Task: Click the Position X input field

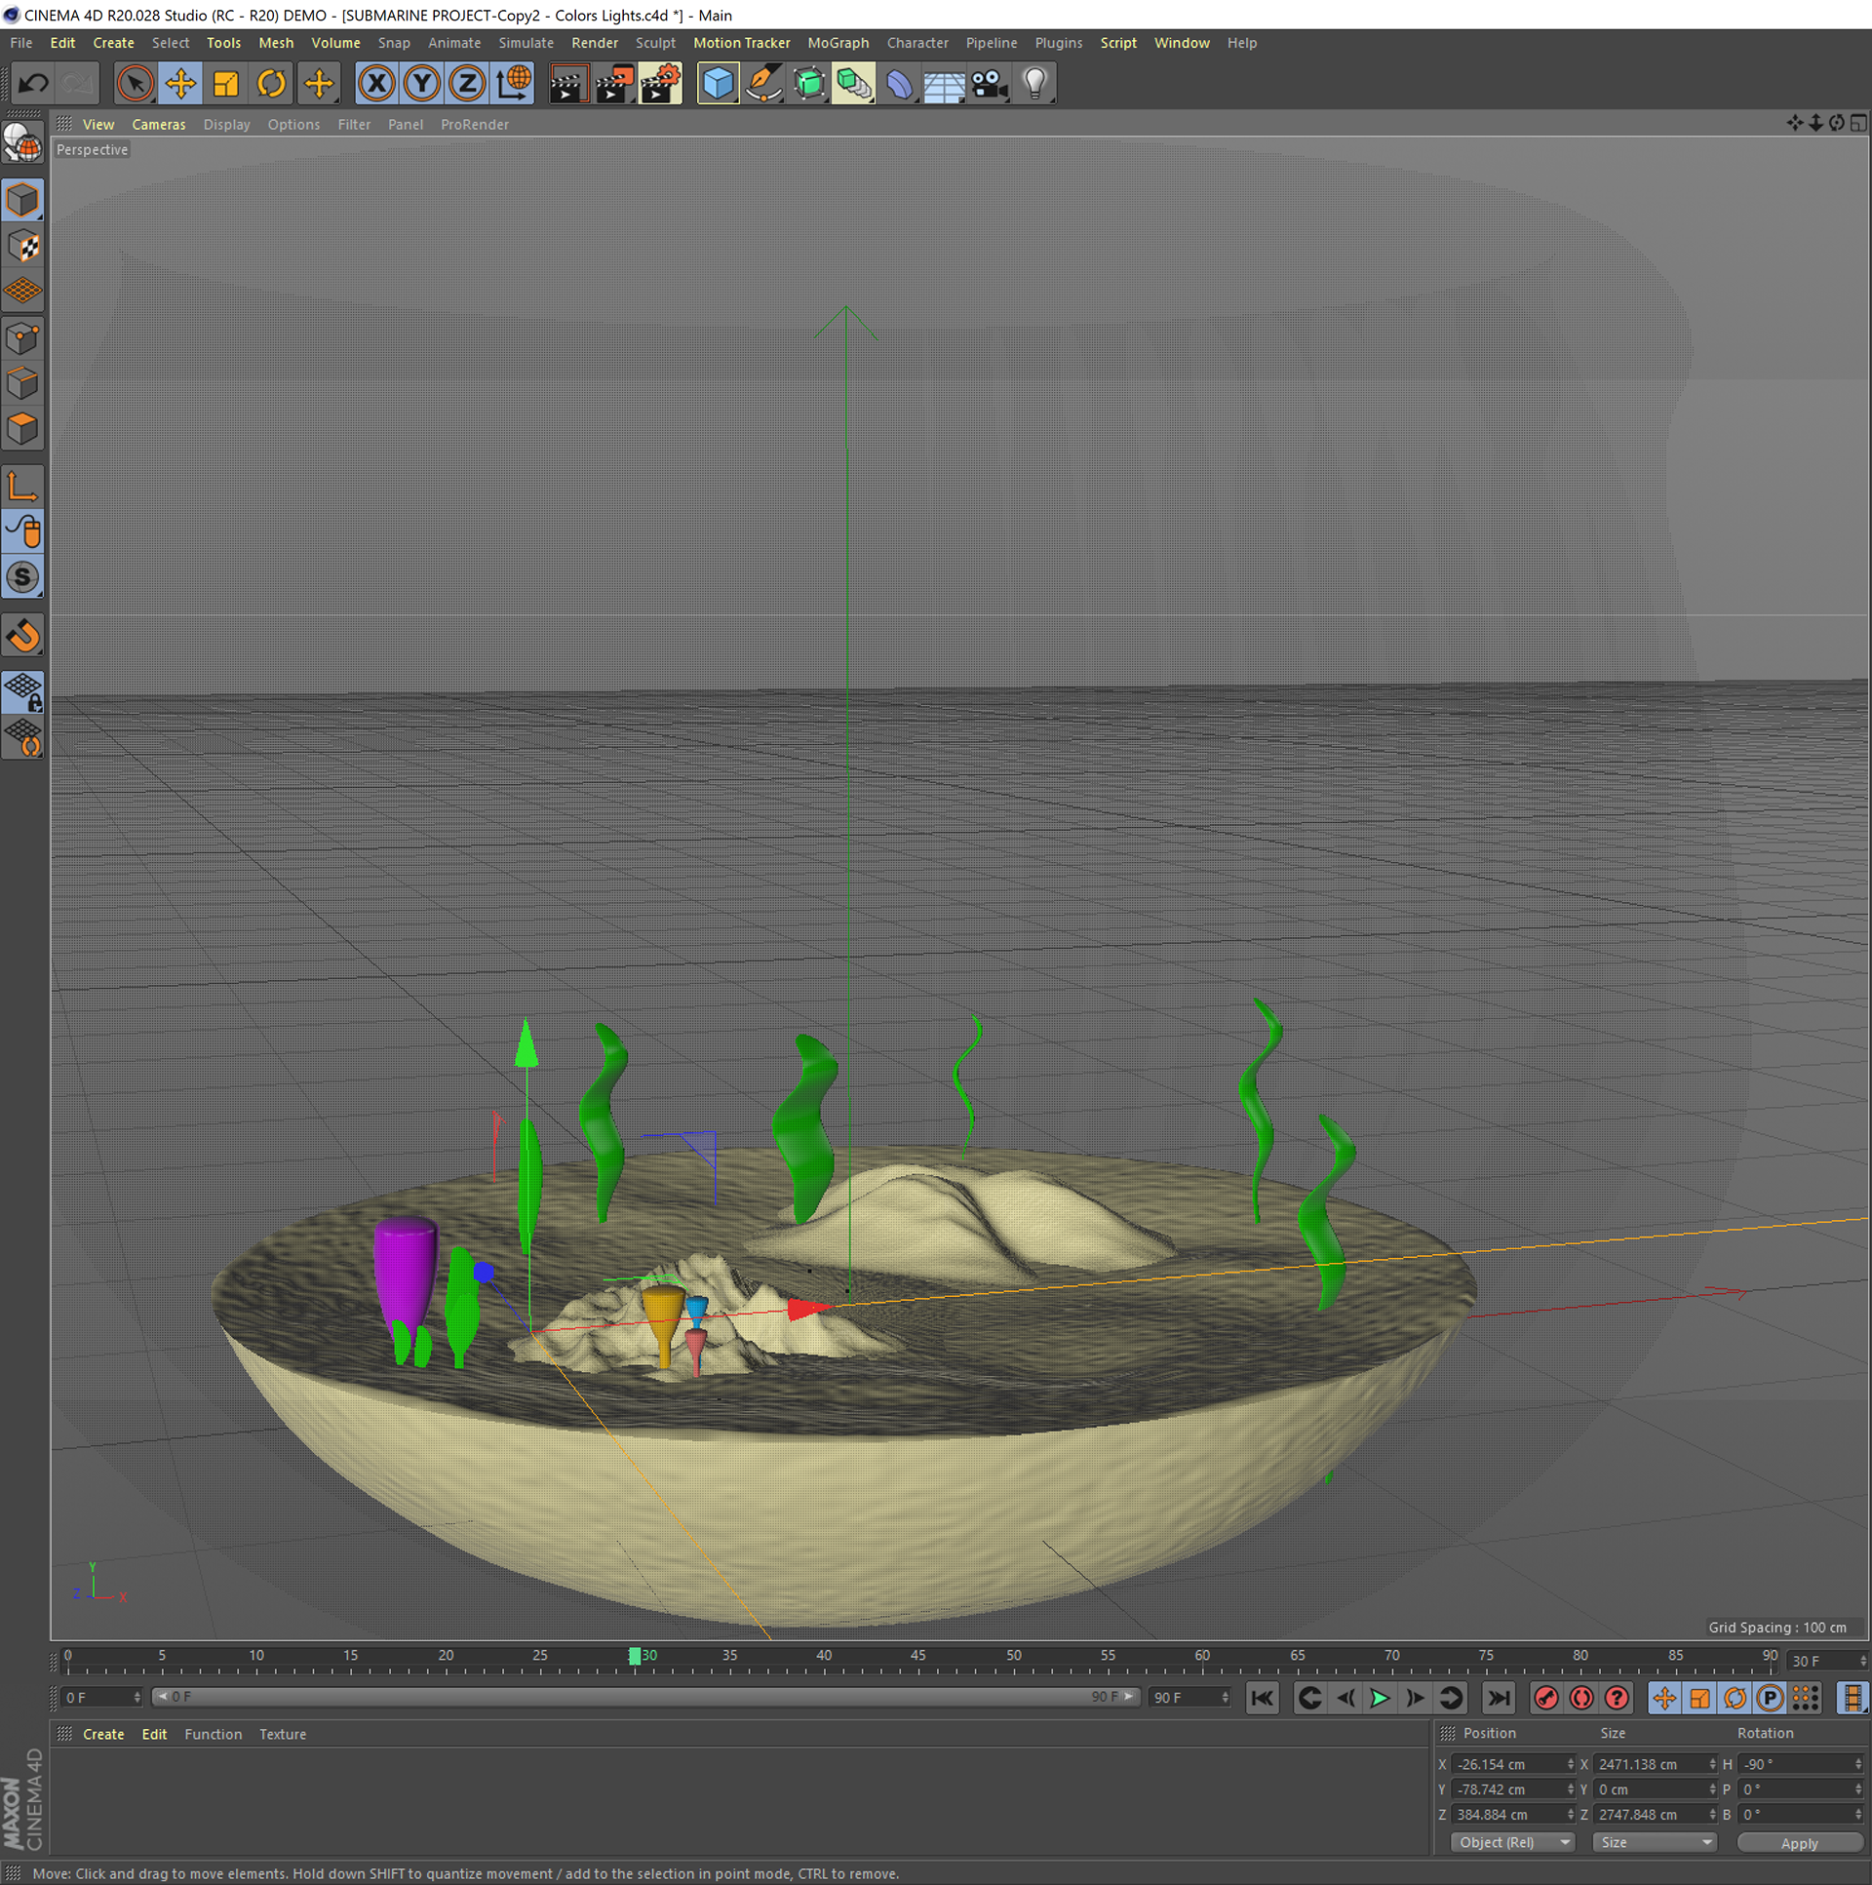Action: click(x=1508, y=1764)
